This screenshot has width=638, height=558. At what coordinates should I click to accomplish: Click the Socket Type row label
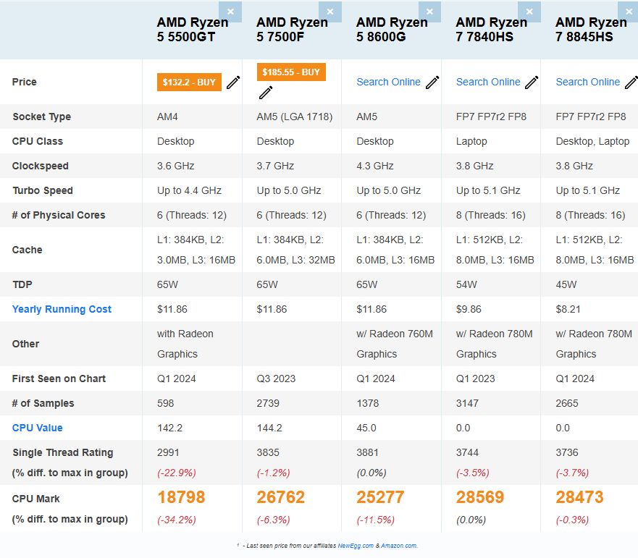pyautogui.click(x=41, y=117)
